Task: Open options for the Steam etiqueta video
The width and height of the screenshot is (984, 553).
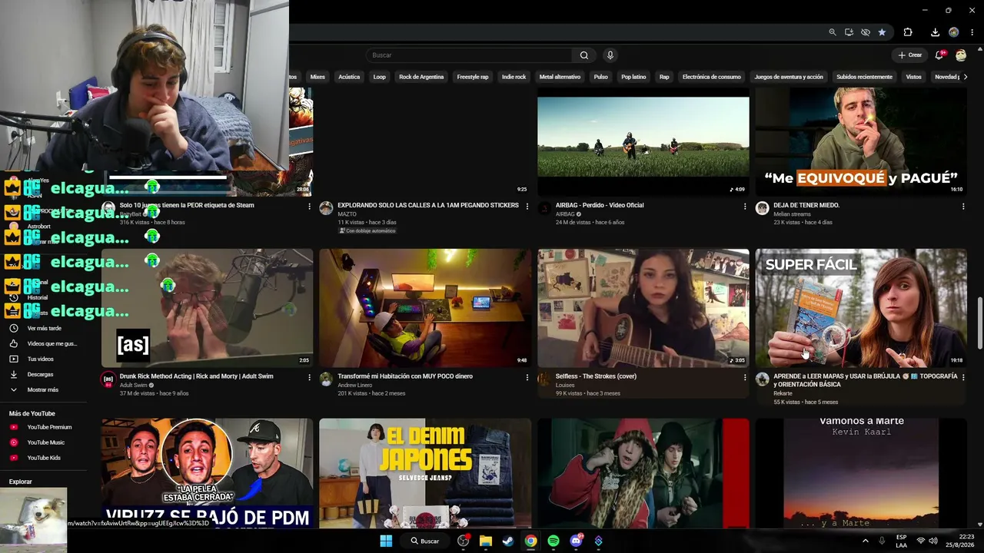Action: [310, 206]
